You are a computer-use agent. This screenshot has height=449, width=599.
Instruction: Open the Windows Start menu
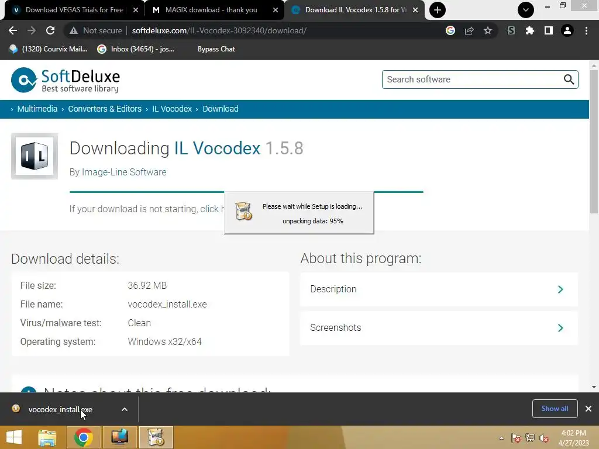[x=14, y=437]
